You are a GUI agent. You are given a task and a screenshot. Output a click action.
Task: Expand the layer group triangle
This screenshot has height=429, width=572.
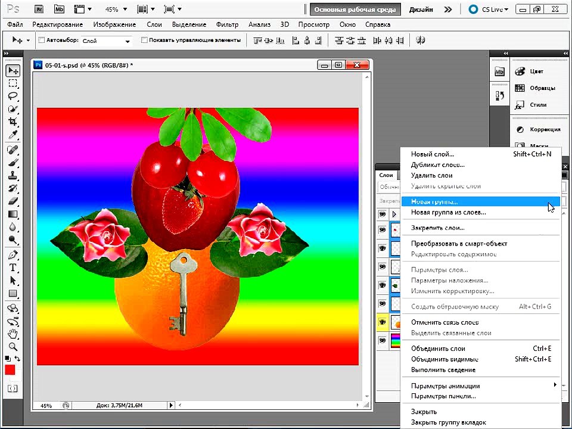[x=394, y=214]
